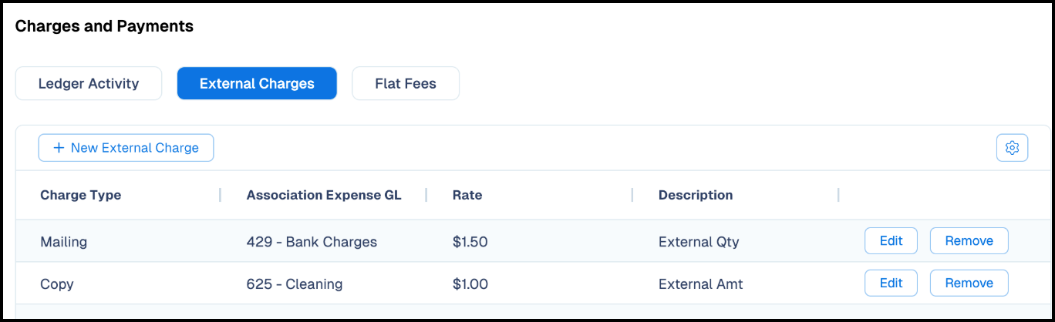Click the plus icon for New External Charge
1055x322 pixels.
tap(59, 148)
